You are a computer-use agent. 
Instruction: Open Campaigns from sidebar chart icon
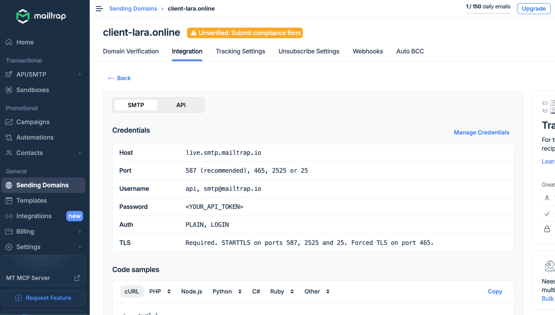[x=9, y=122]
